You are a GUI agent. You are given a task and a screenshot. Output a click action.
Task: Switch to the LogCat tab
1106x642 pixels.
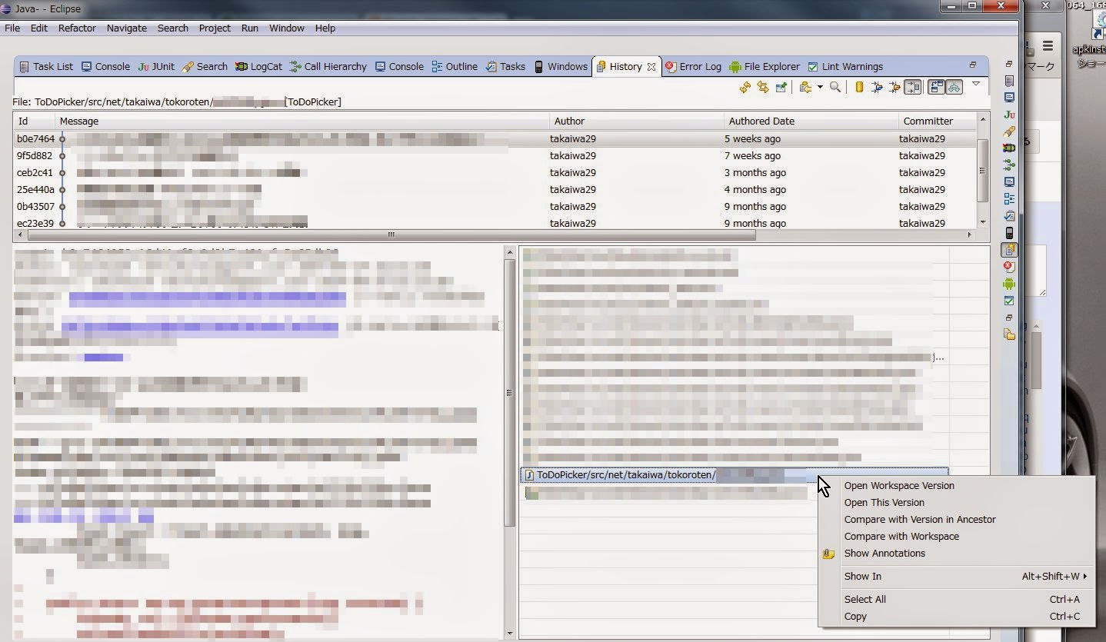click(258, 66)
